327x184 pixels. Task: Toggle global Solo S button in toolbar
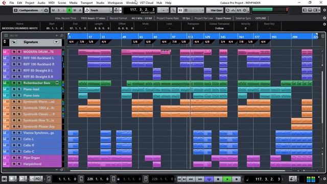click(59, 10)
